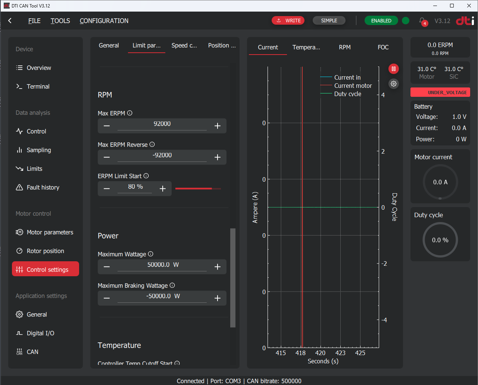Show info for Maximum Wattage

tap(151, 254)
